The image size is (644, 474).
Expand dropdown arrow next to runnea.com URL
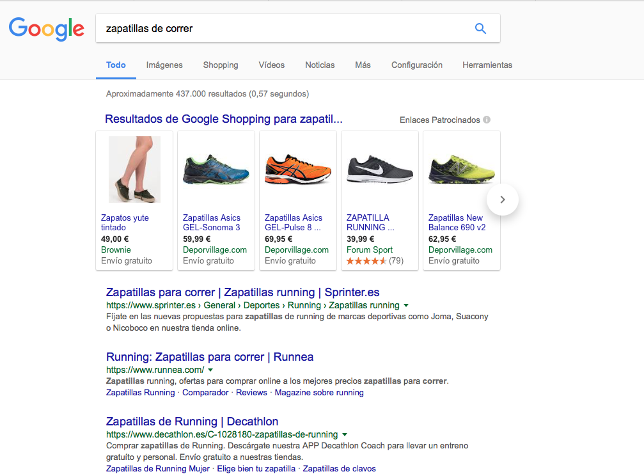(x=210, y=370)
